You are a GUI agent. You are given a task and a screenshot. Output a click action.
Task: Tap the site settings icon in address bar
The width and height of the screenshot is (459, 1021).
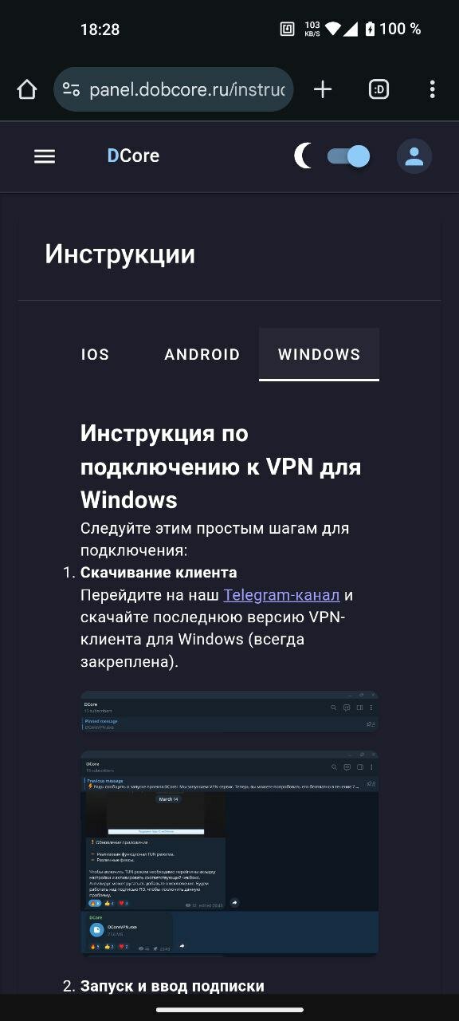tap(71, 89)
